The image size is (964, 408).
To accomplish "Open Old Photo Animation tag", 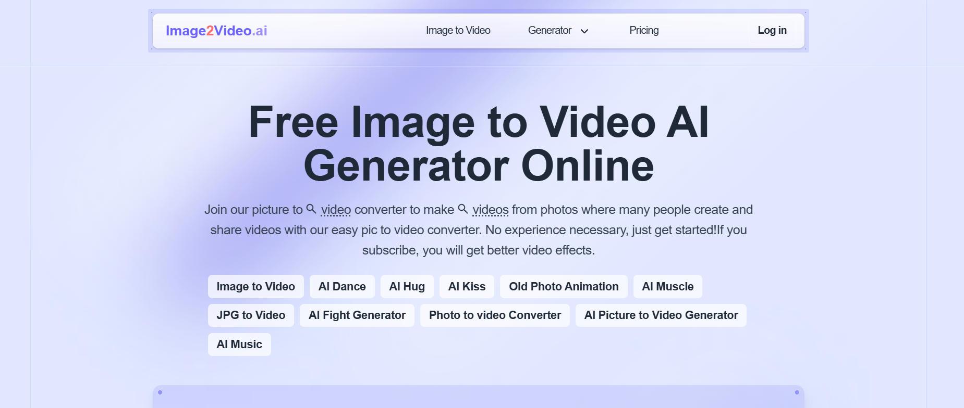I will point(564,286).
